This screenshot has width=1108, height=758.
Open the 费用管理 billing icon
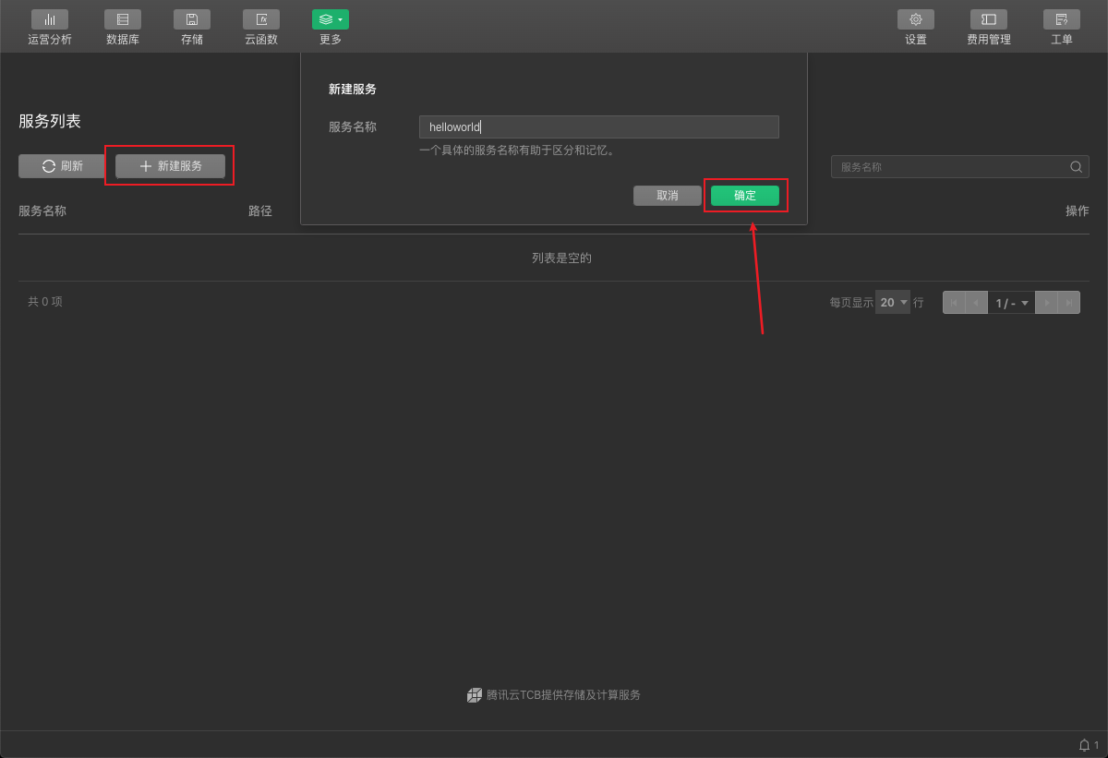tap(989, 19)
